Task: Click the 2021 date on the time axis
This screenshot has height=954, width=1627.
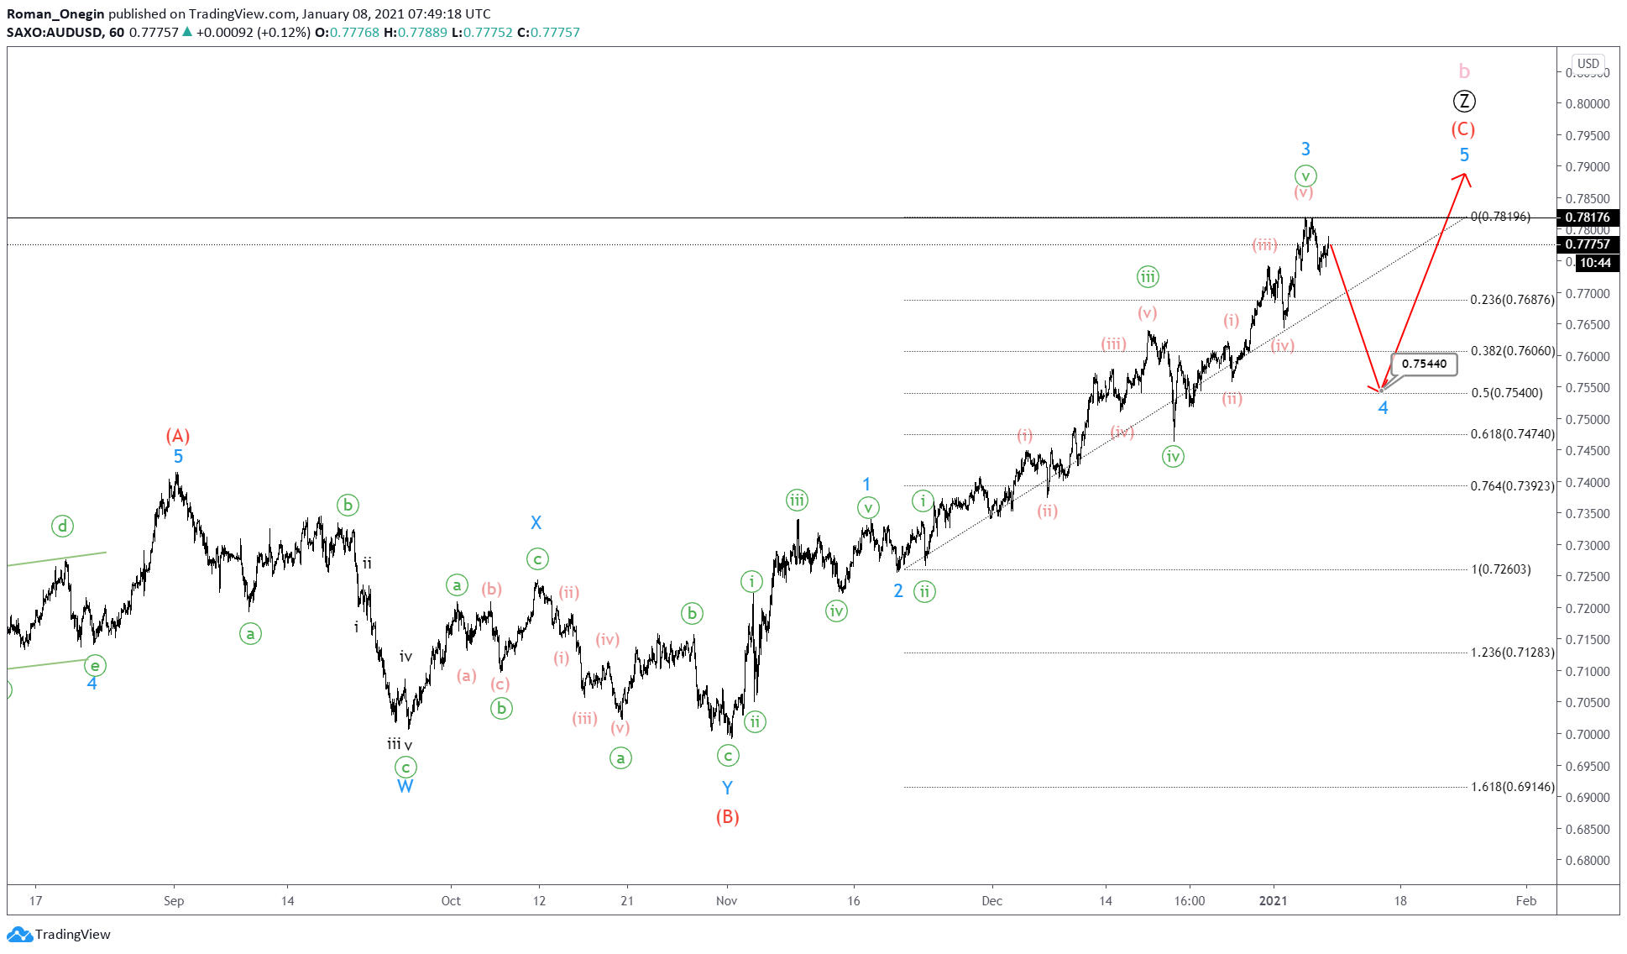Action: click(x=1273, y=900)
